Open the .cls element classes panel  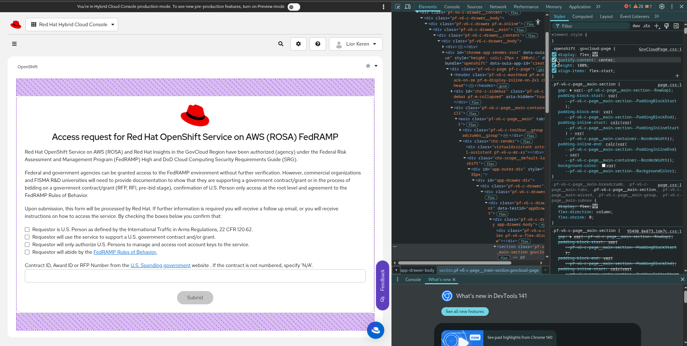point(646,26)
